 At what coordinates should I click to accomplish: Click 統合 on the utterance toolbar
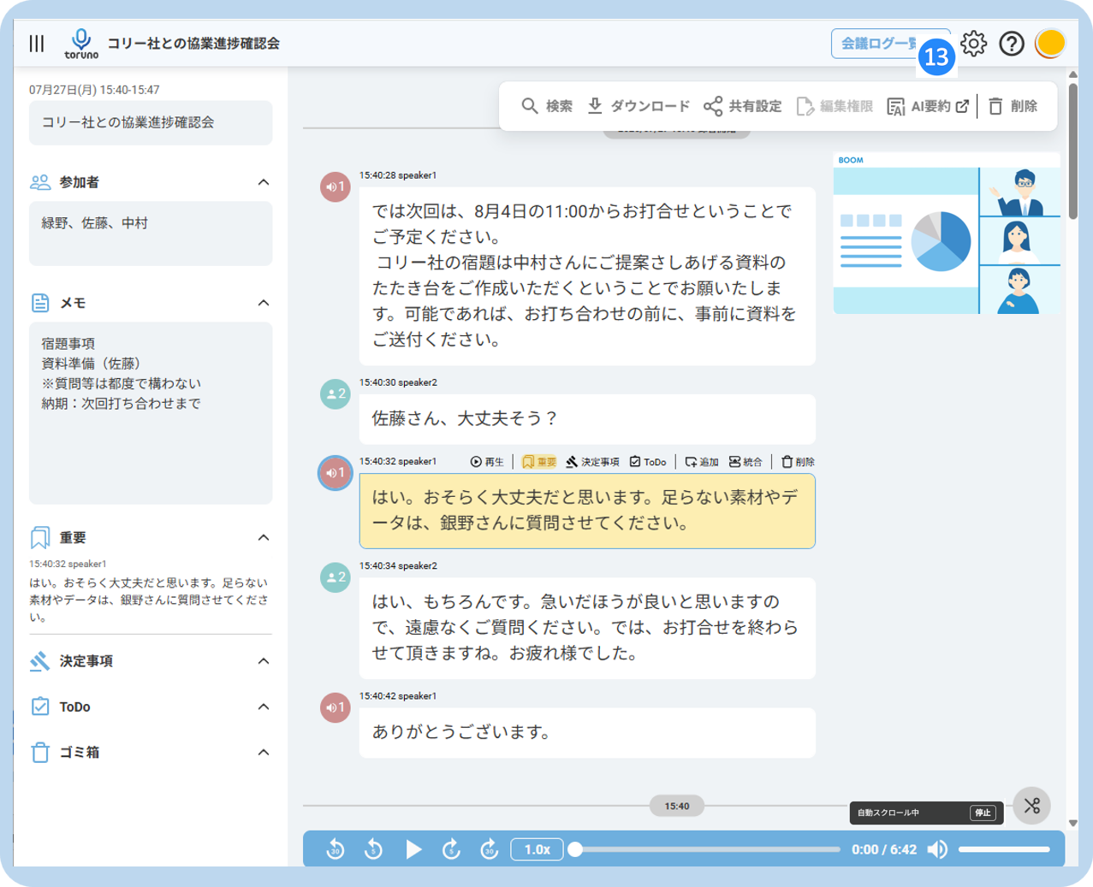(745, 462)
